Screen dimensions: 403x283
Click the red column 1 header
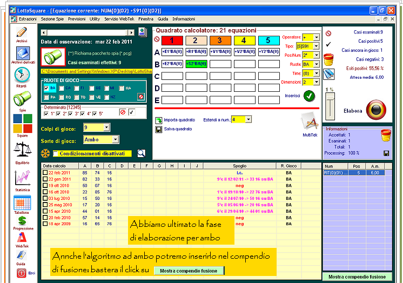tap(172, 41)
